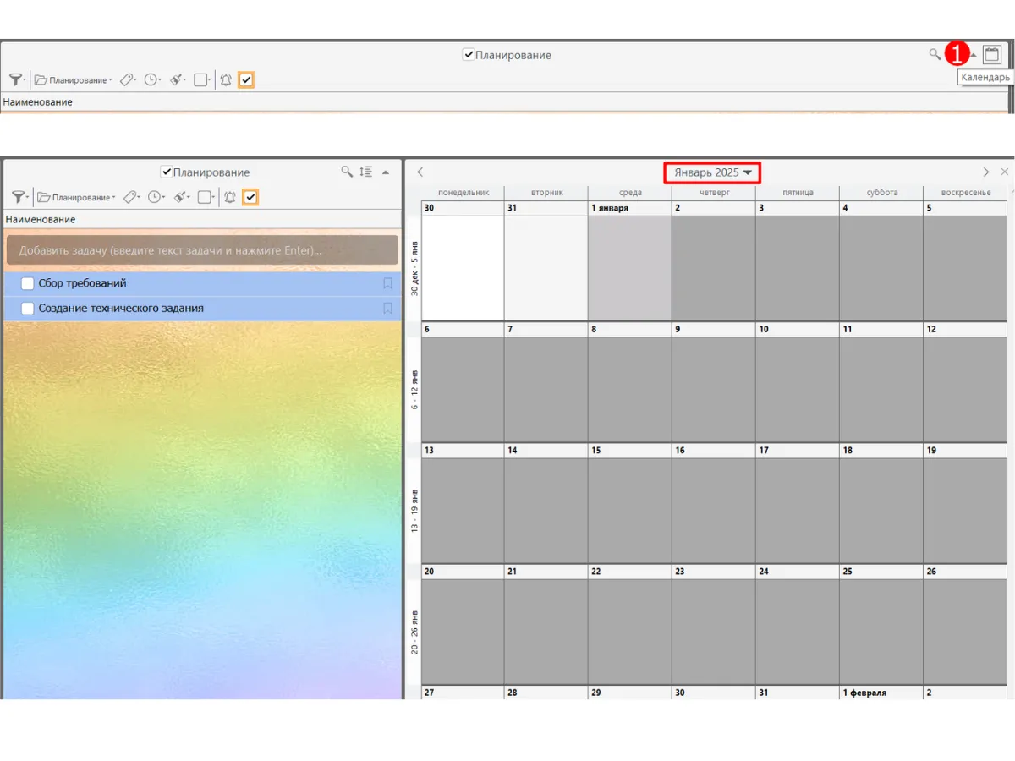Image resolution: width=1015 pixels, height=761 pixels.
Task: Click the sort order icon beside the lower magnifier
Action: coord(365,172)
